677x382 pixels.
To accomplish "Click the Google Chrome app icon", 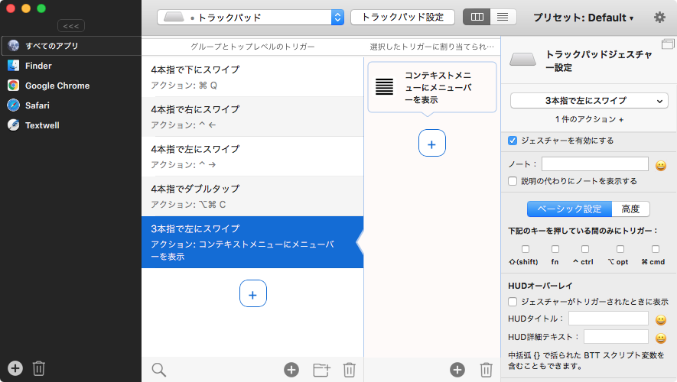I will [13, 86].
